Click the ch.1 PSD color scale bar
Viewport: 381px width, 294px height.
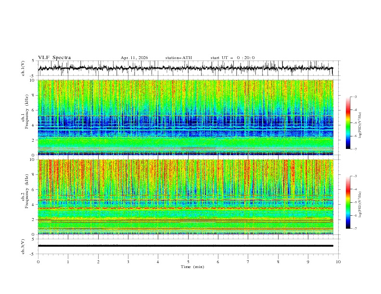[348, 123]
